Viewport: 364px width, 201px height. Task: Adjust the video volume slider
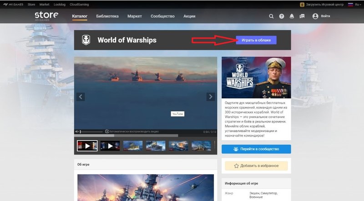(x=91, y=132)
